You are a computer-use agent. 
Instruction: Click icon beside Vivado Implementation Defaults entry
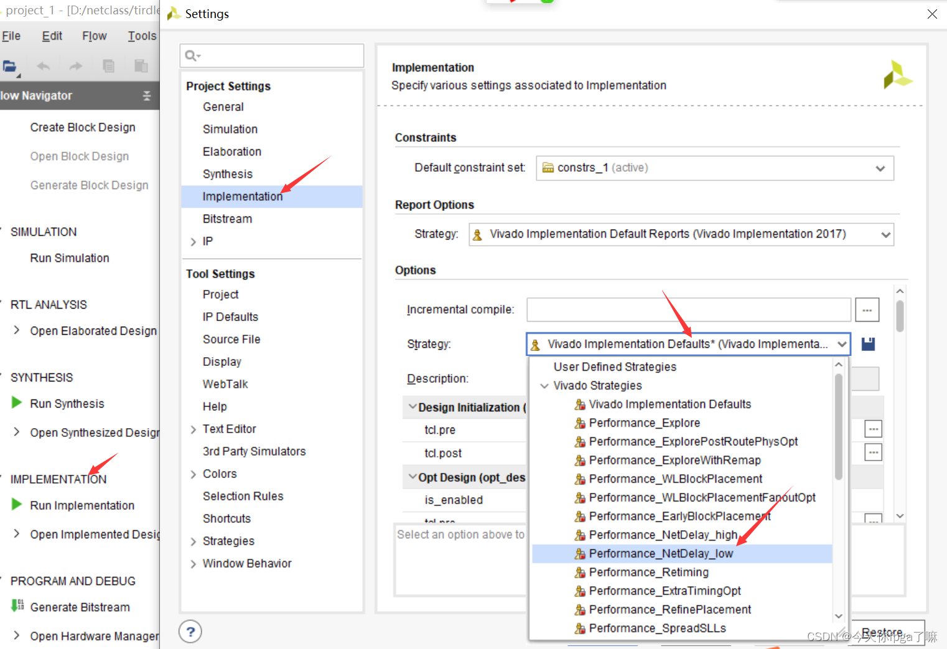pyautogui.click(x=580, y=404)
